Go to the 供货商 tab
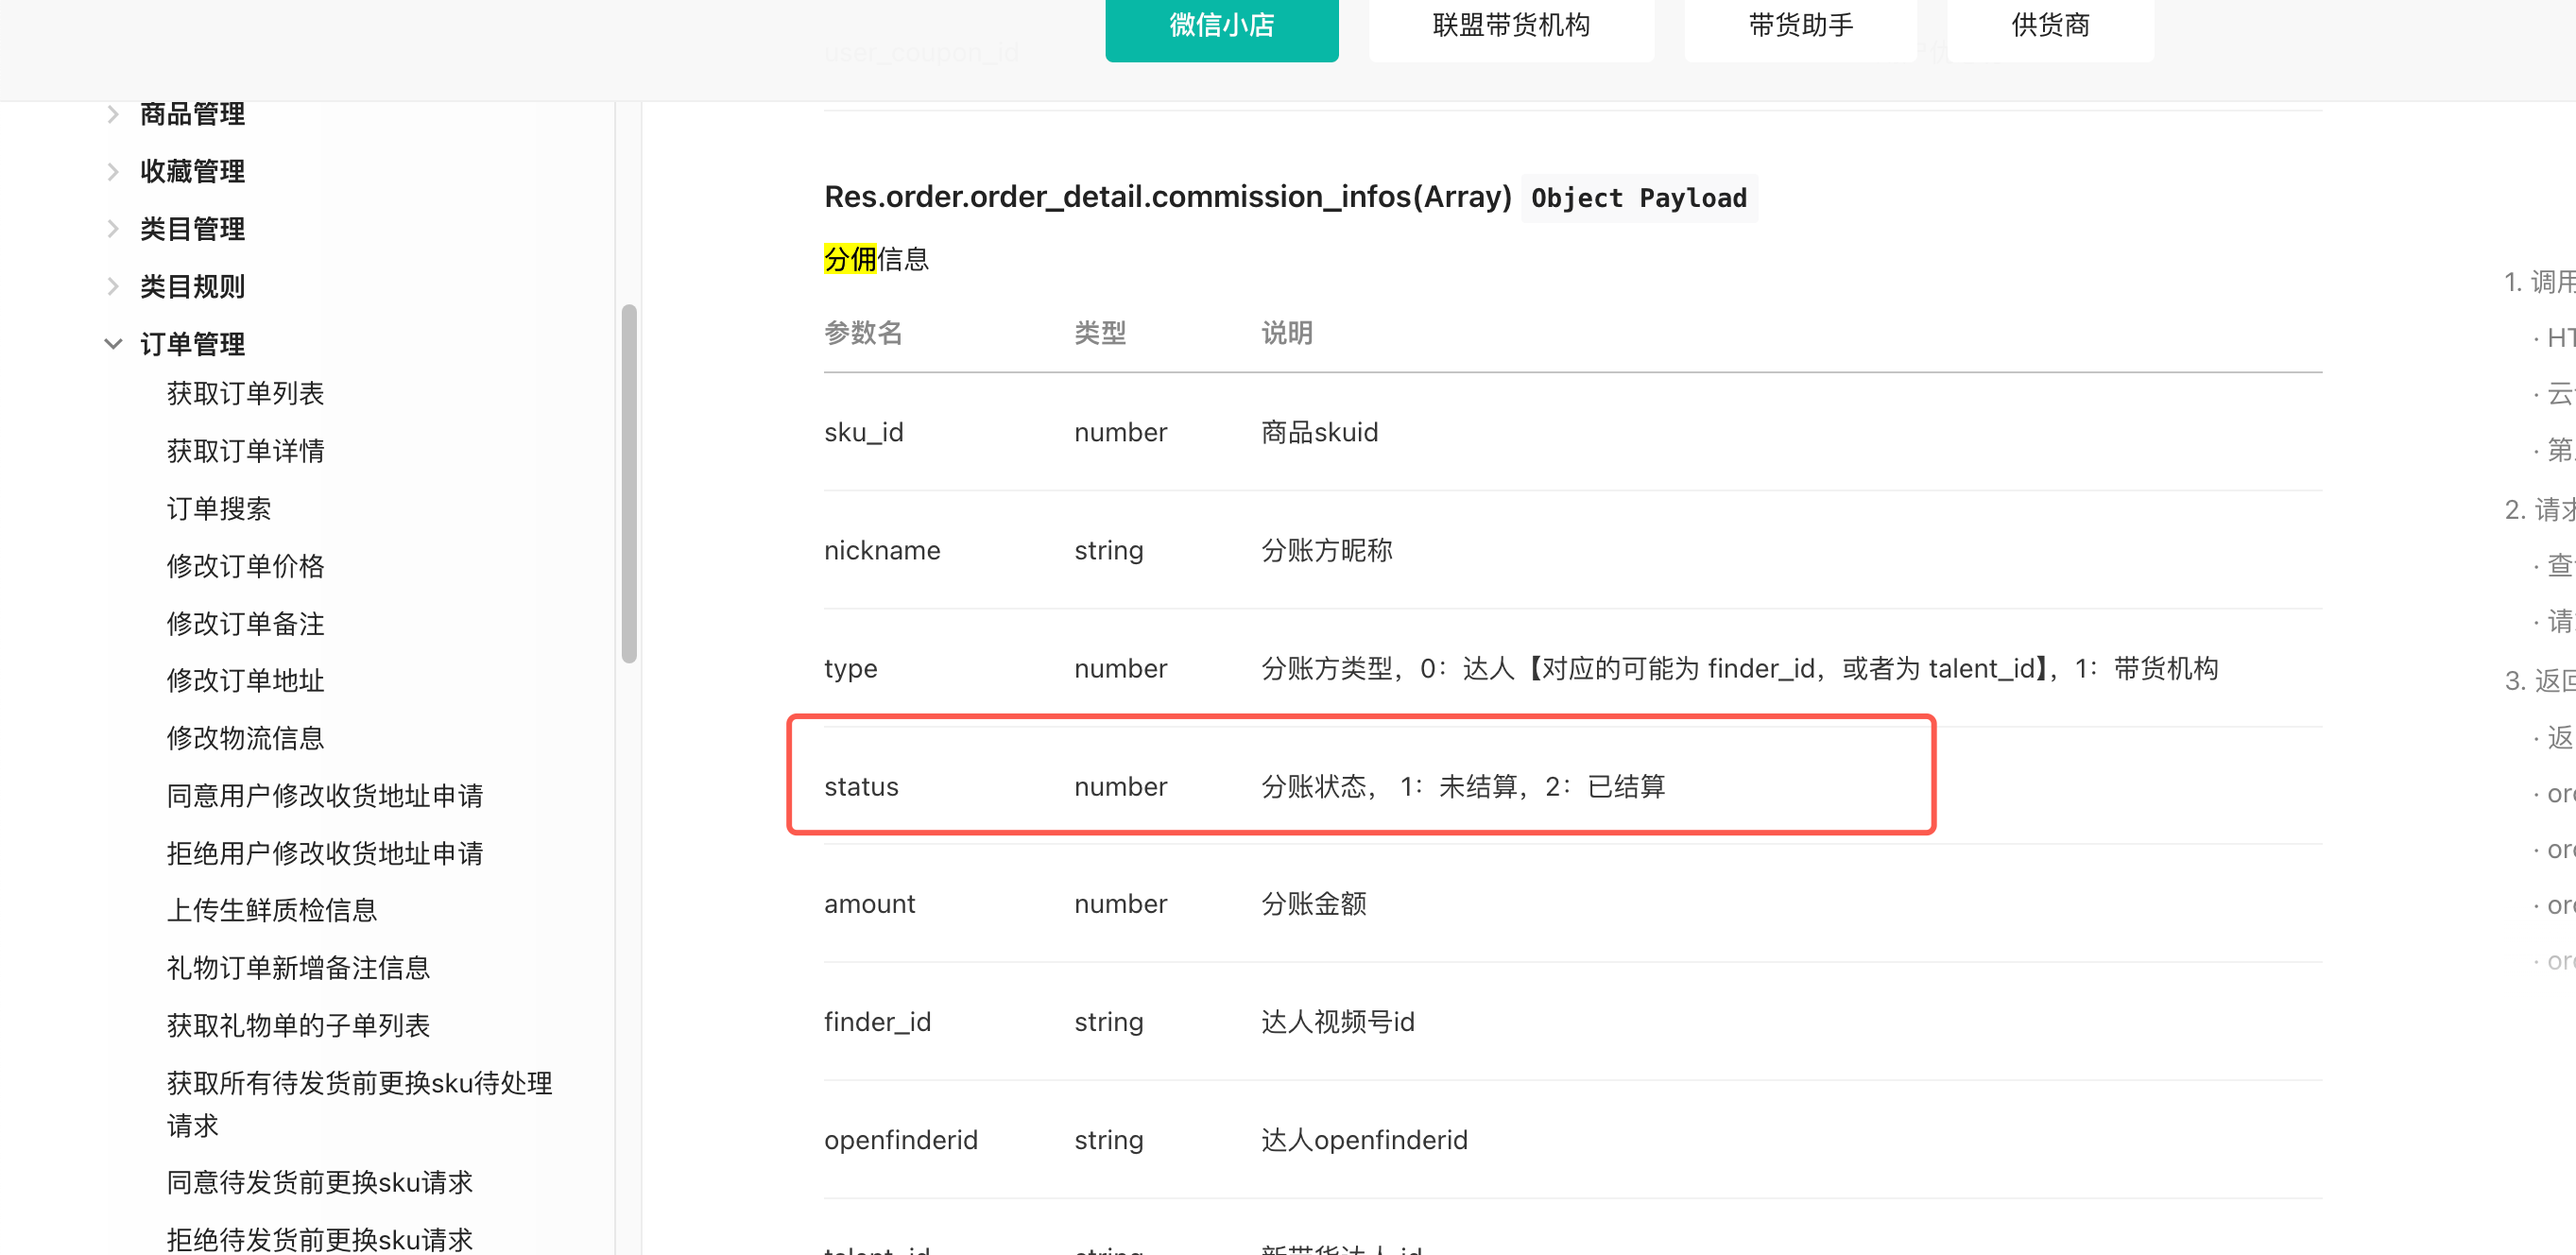The height and width of the screenshot is (1255, 2576). (2050, 26)
